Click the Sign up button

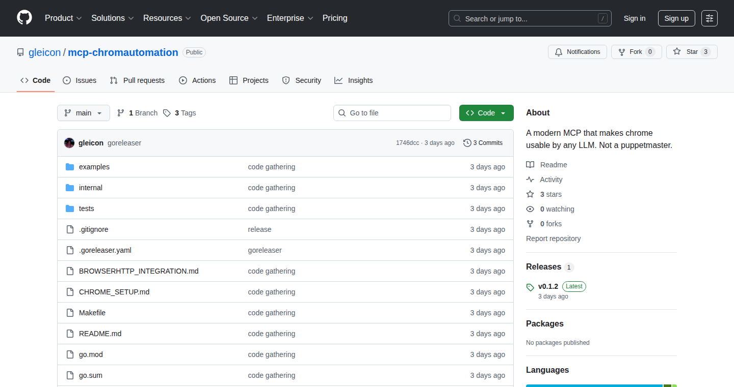point(676,18)
